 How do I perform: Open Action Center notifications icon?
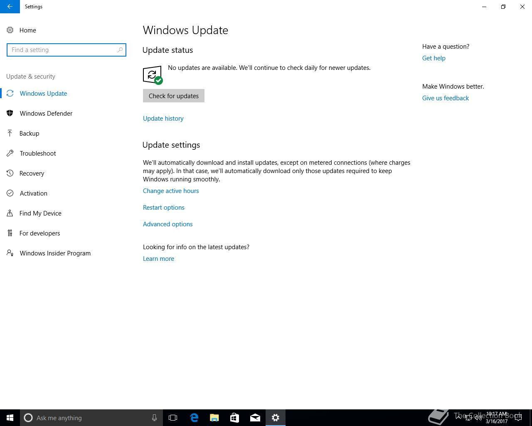518,418
